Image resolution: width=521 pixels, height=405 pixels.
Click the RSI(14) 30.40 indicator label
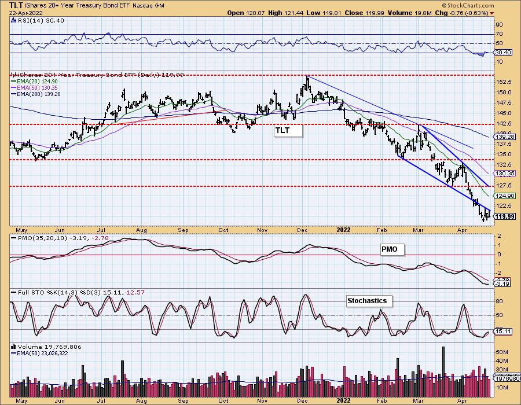(41, 20)
